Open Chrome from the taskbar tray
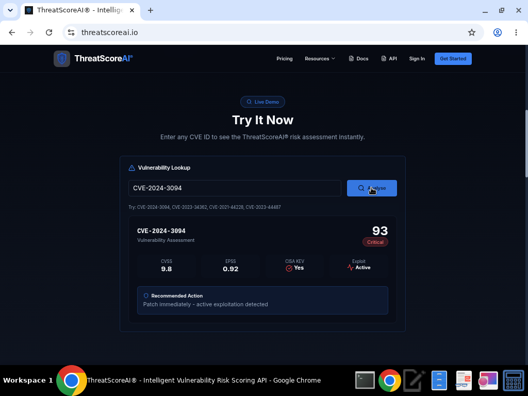This screenshot has height=396, width=528. (390, 381)
